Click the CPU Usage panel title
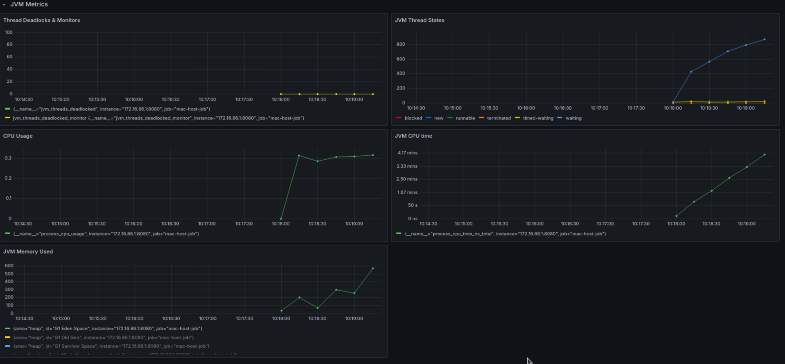The width and height of the screenshot is (785, 364). pyautogui.click(x=18, y=136)
